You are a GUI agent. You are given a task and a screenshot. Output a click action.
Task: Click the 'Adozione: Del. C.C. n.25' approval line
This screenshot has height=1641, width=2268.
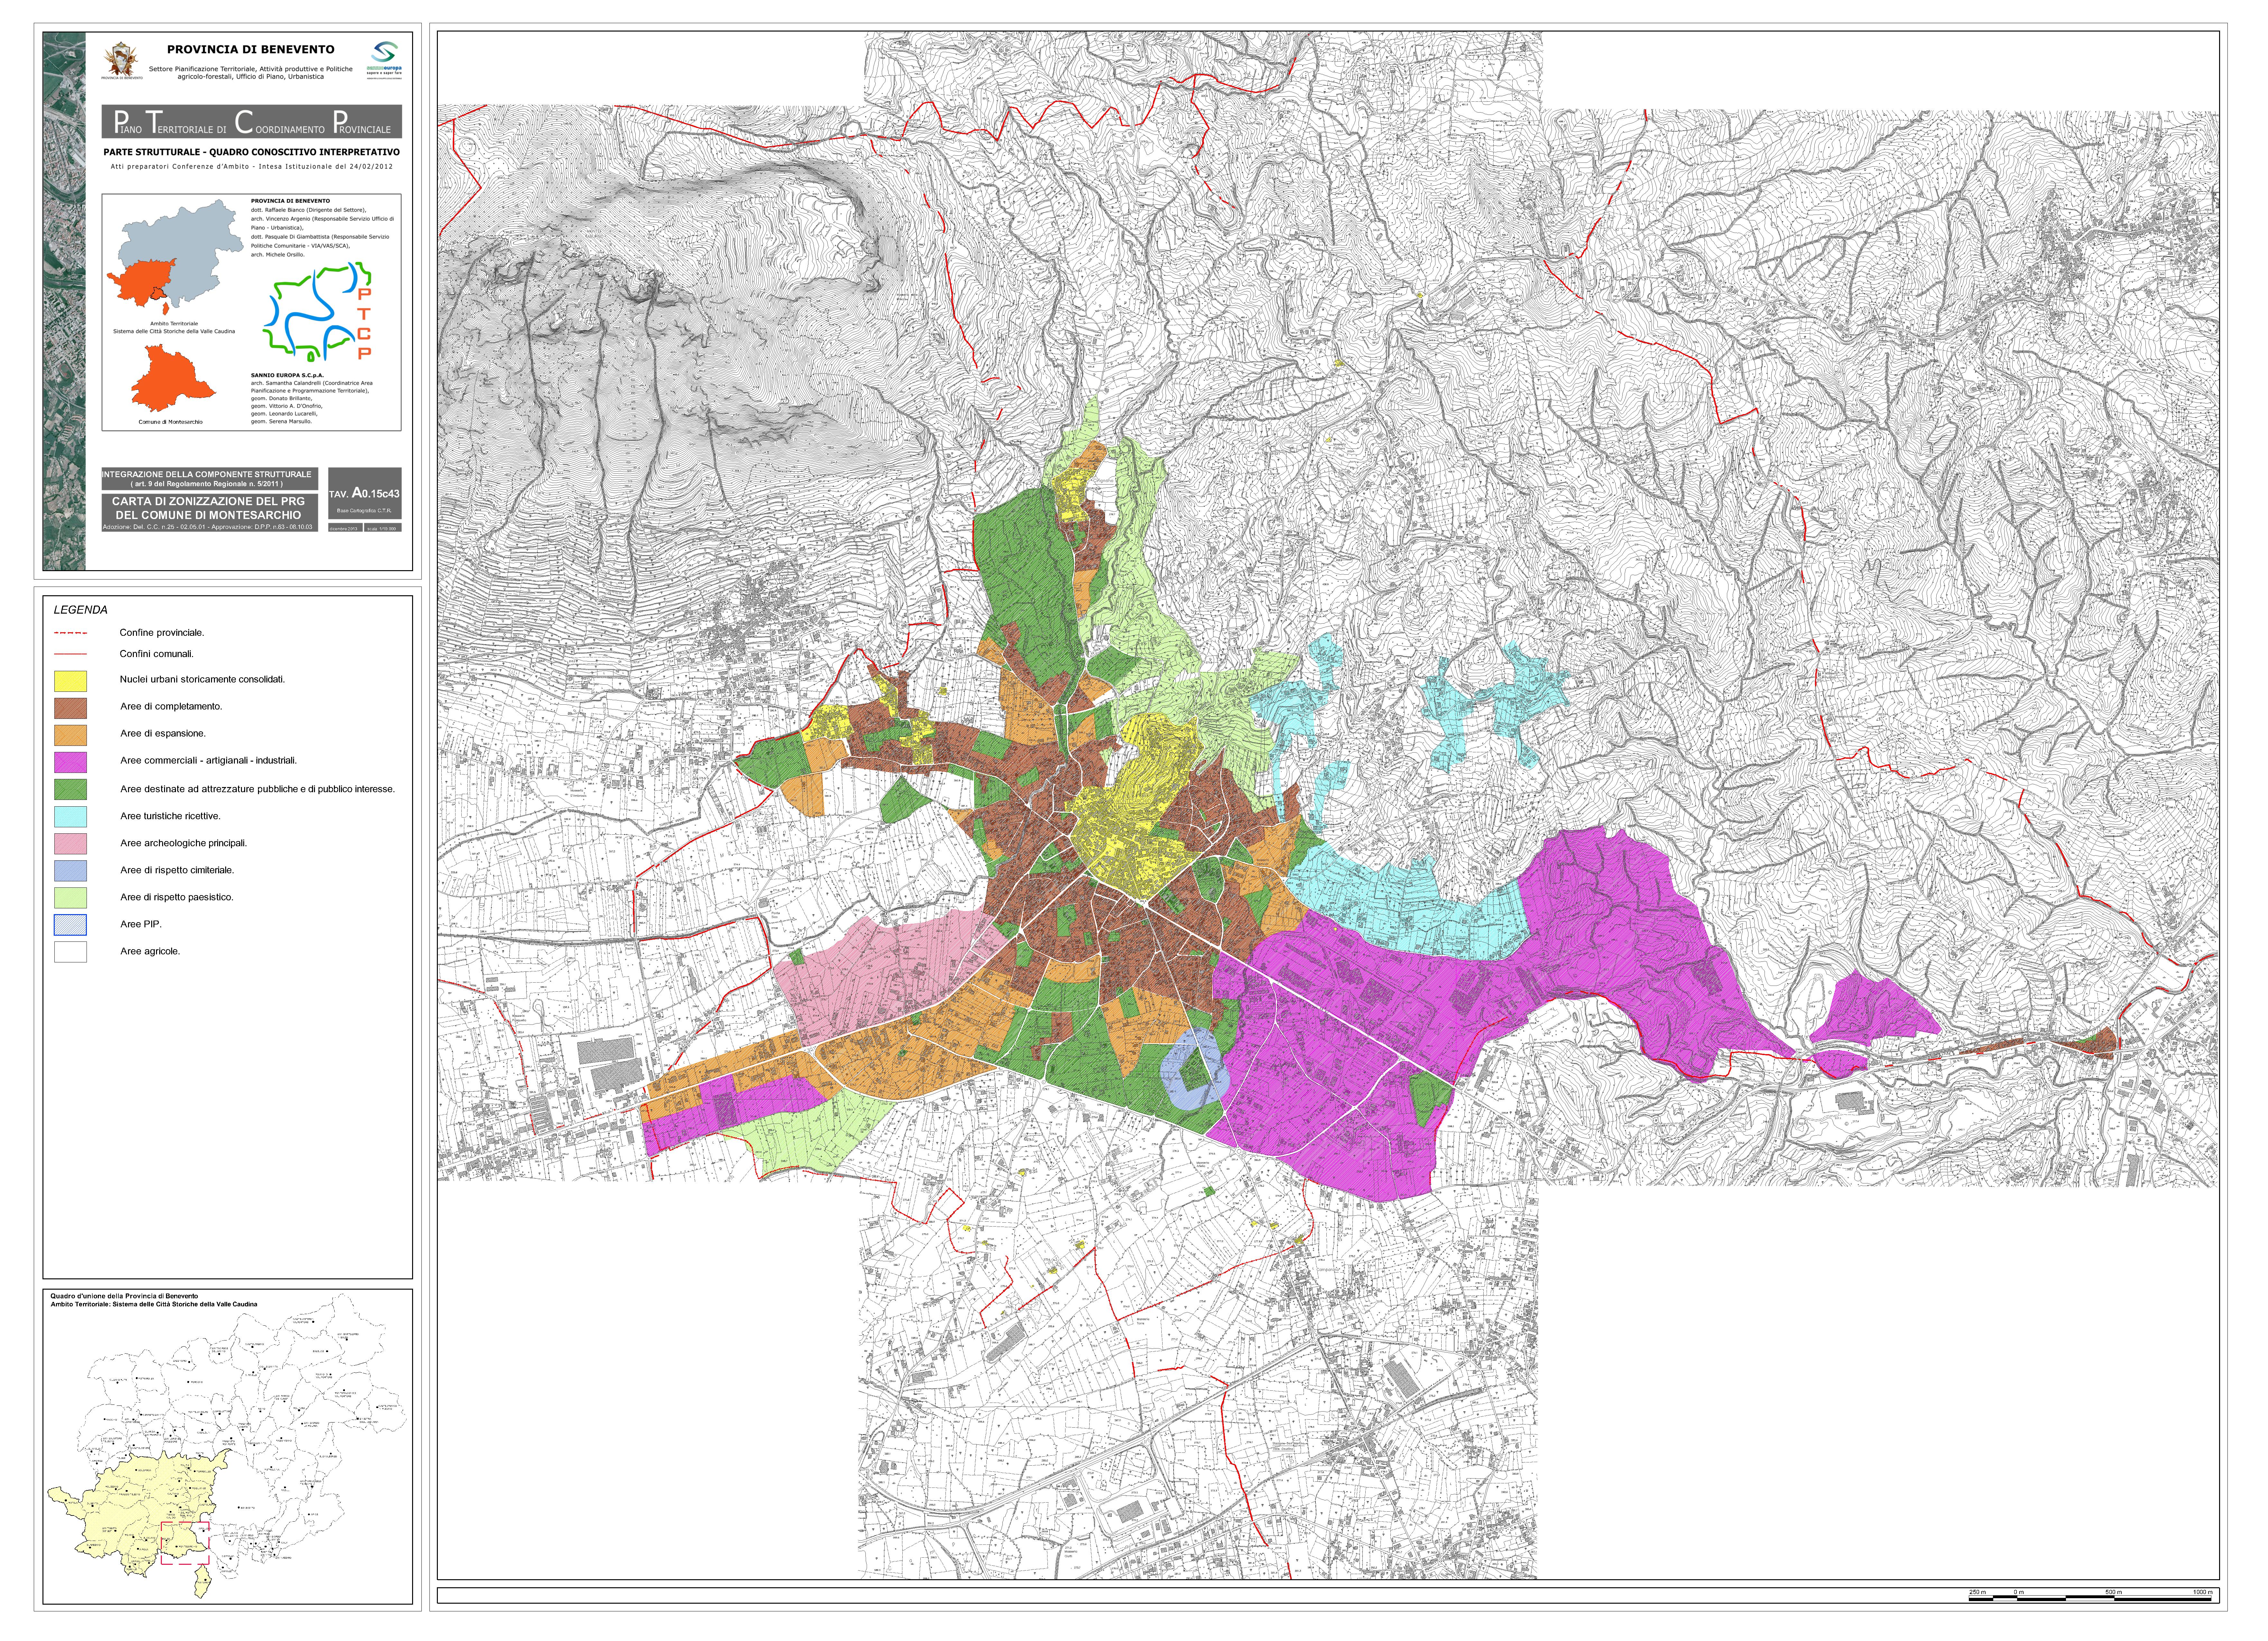point(208,527)
